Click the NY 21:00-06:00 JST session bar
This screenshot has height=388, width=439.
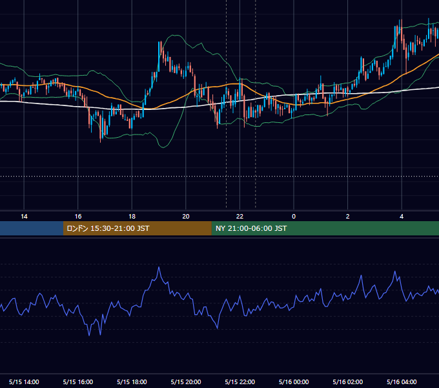(x=325, y=228)
